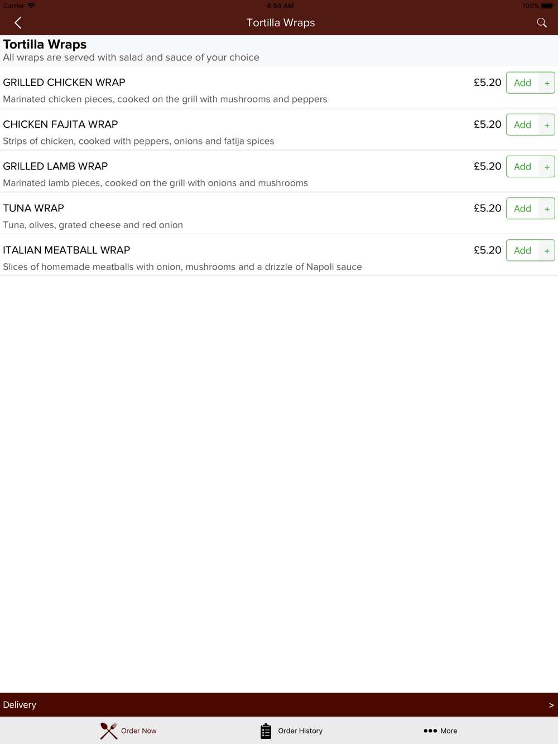Open the Delivery options bar
558x744 pixels.
tap(279, 705)
